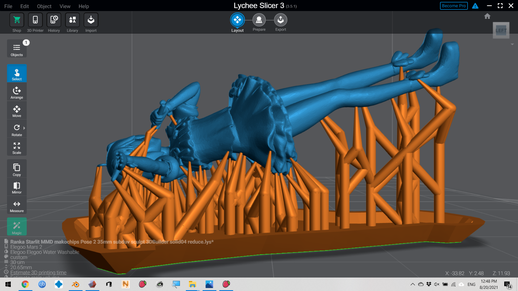Switch to the Layout step
This screenshot has height=291, width=518.
tap(237, 20)
